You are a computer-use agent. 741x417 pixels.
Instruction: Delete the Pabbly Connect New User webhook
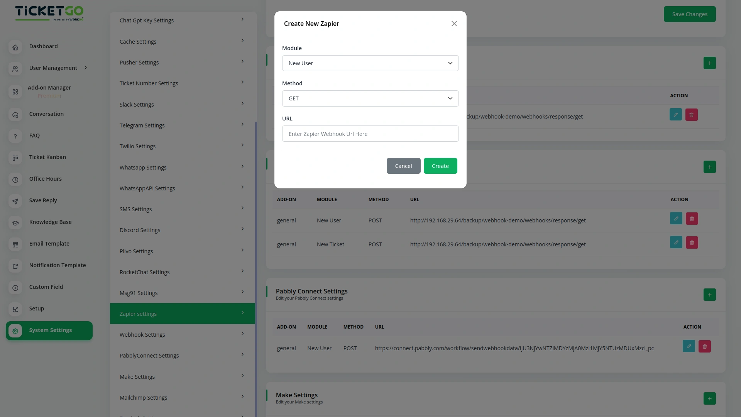[x=704, y=346]
